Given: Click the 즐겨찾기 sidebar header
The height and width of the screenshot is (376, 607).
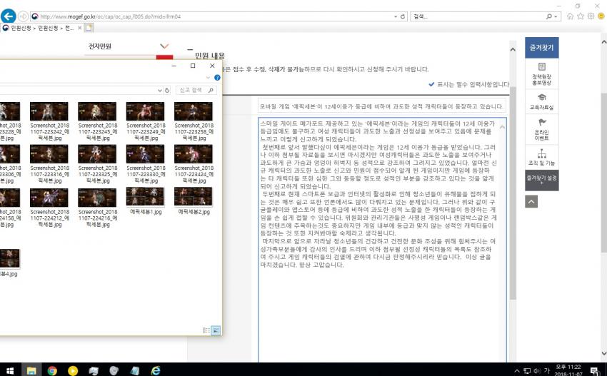Looking at the screenshot, I should [541, 48].
